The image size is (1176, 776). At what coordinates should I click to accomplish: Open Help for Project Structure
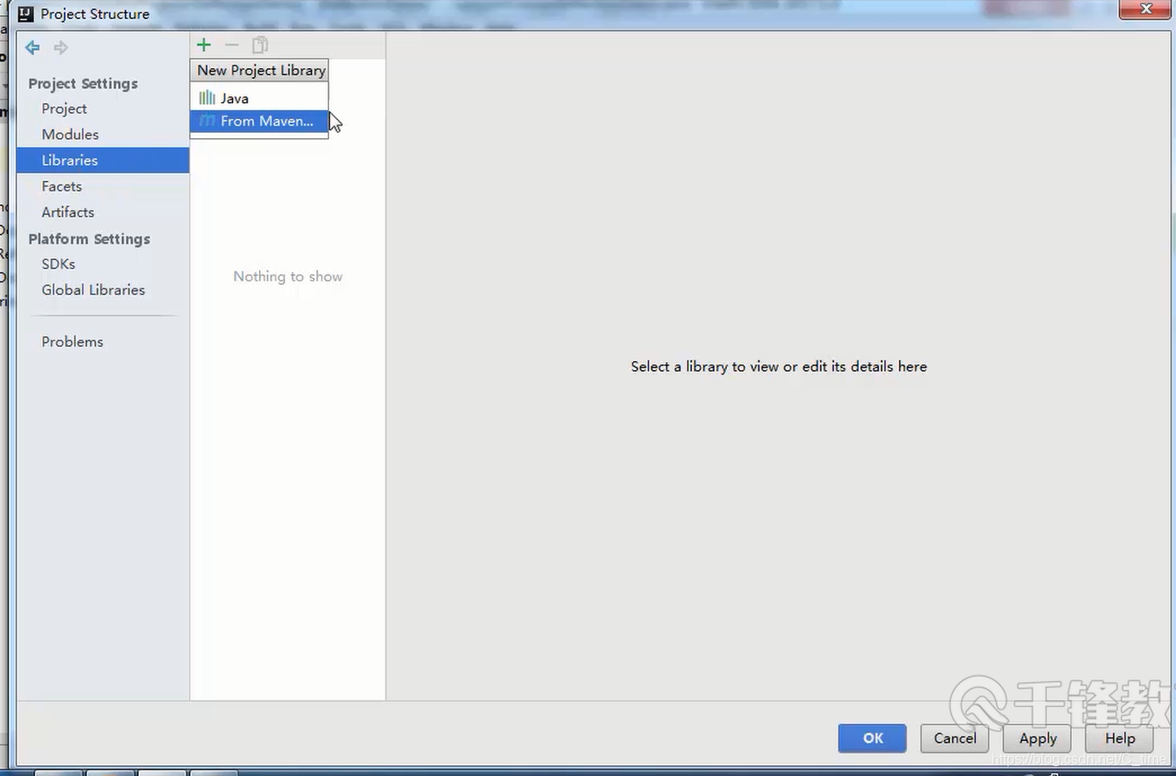(1120, 738)
